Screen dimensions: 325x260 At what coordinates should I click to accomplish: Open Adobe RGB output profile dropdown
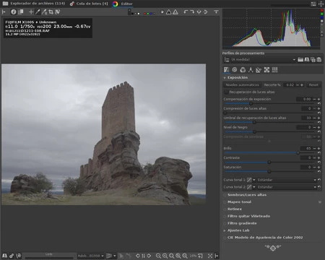[90, 256]
